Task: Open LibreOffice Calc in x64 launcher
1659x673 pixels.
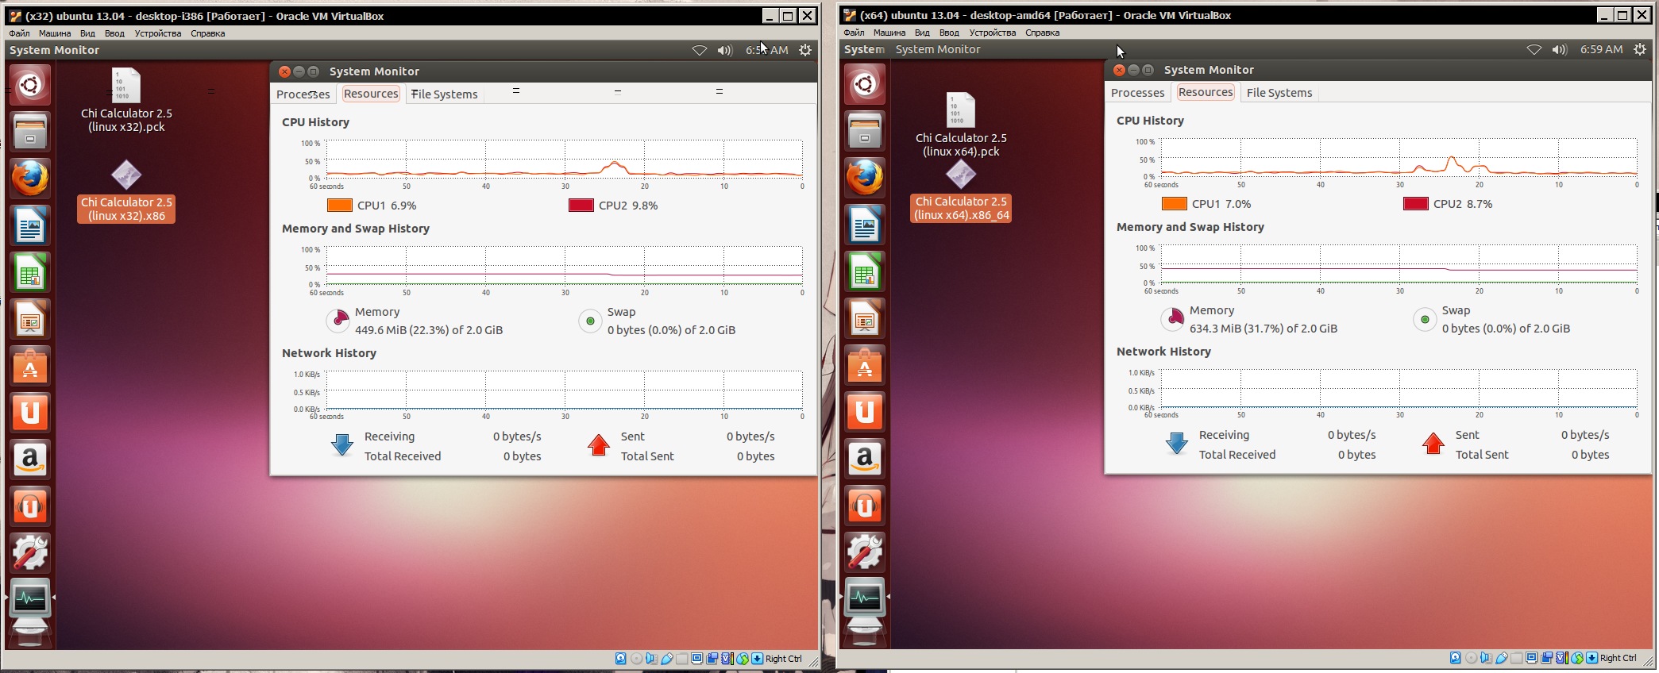Action: (x=865, y=272)
